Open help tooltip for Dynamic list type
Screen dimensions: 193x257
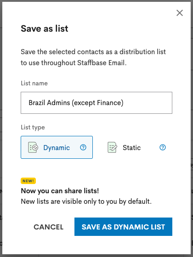click(83, 147)
